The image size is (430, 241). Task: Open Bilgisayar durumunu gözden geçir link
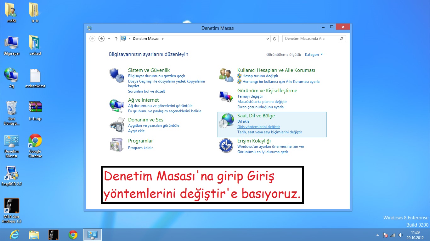coord(156,76)
